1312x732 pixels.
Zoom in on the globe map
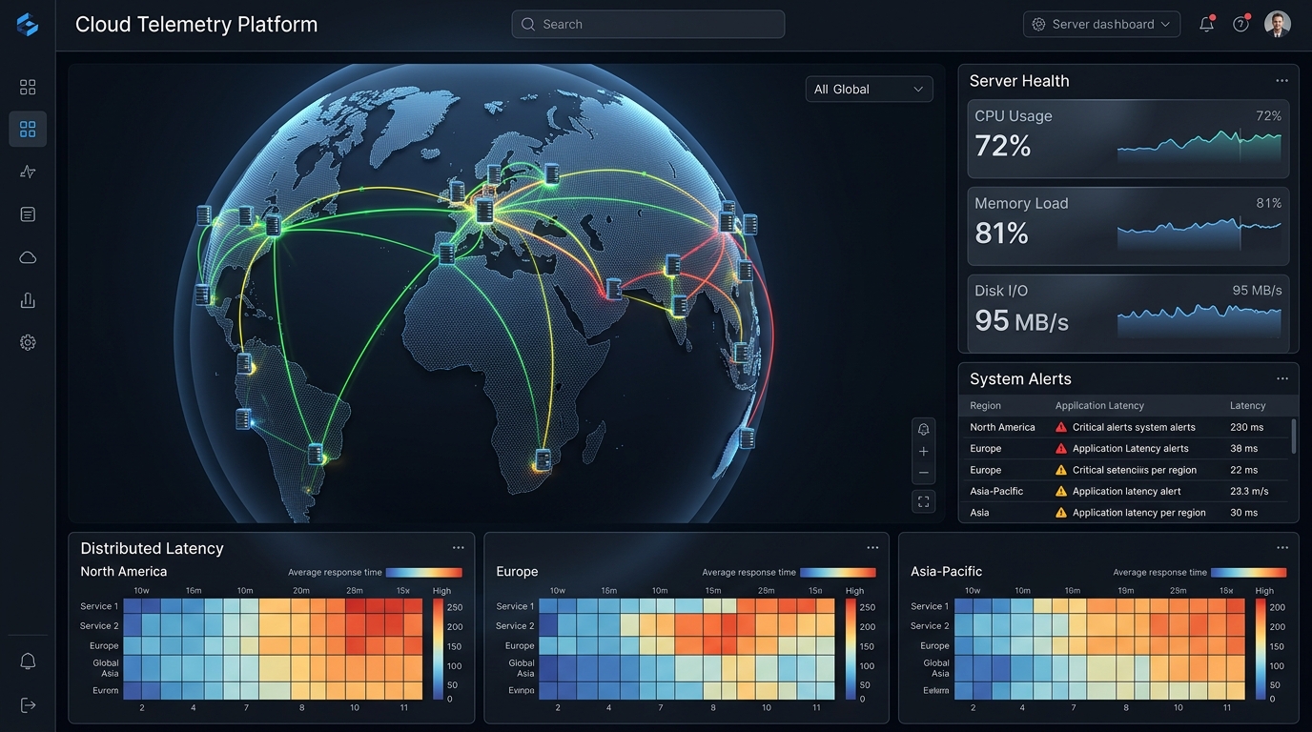coord(923,452)
